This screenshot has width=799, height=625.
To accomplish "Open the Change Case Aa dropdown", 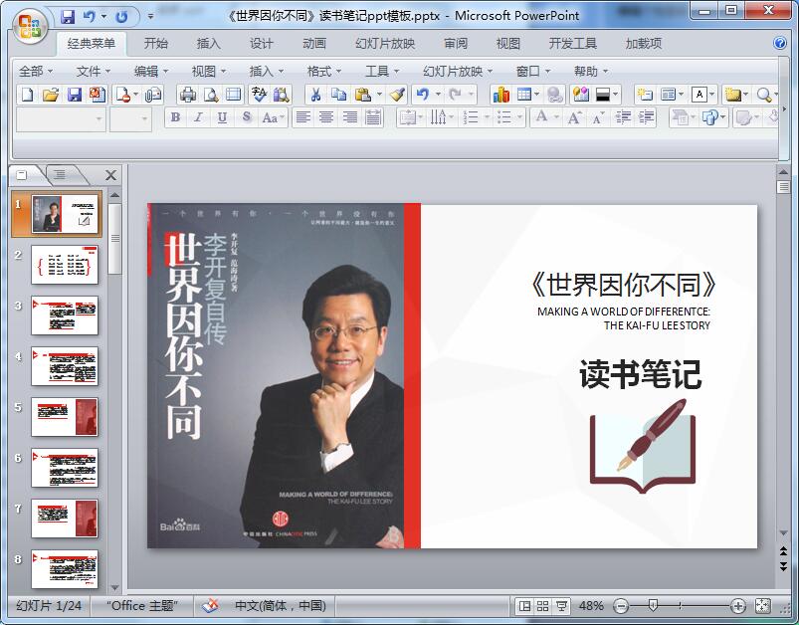I will click(273, 117).
